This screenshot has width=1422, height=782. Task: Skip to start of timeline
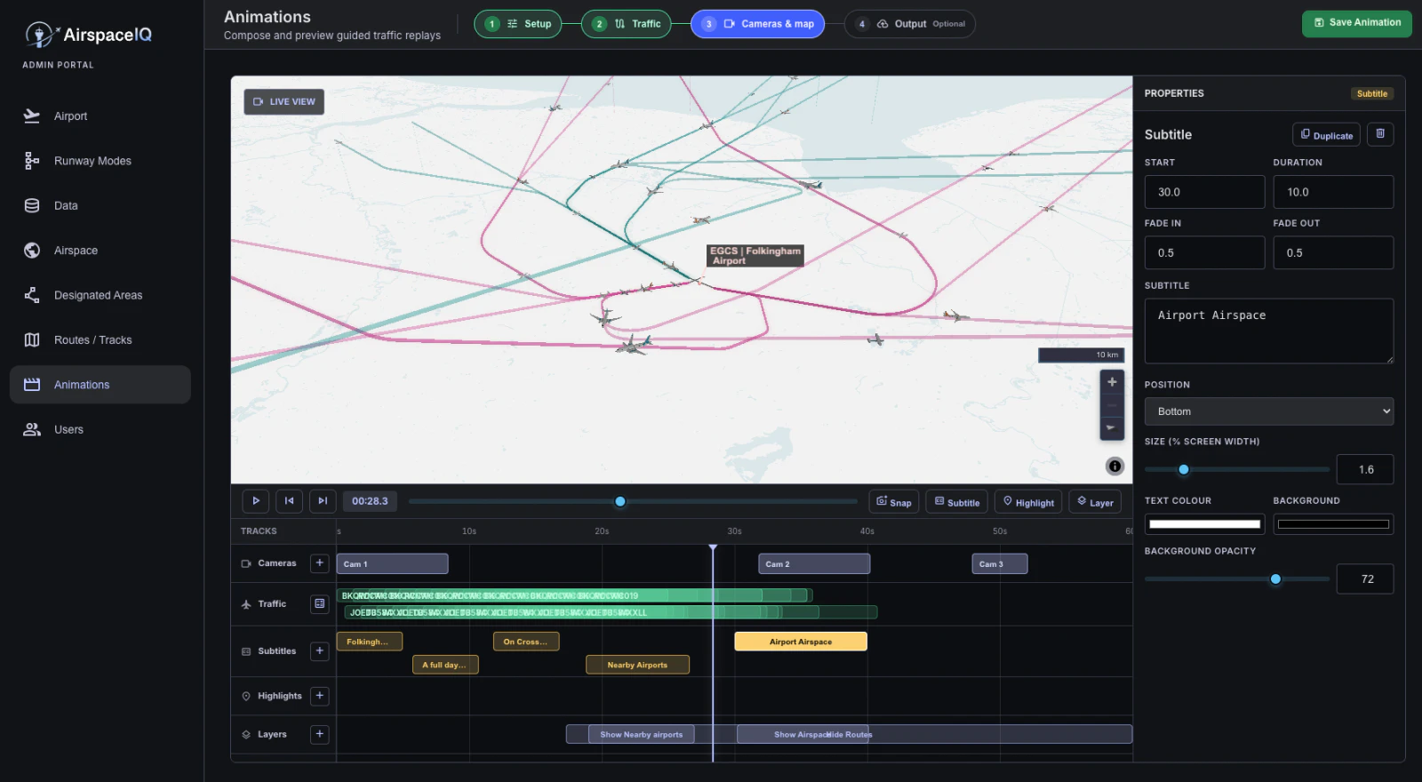[x=289, y=501]
